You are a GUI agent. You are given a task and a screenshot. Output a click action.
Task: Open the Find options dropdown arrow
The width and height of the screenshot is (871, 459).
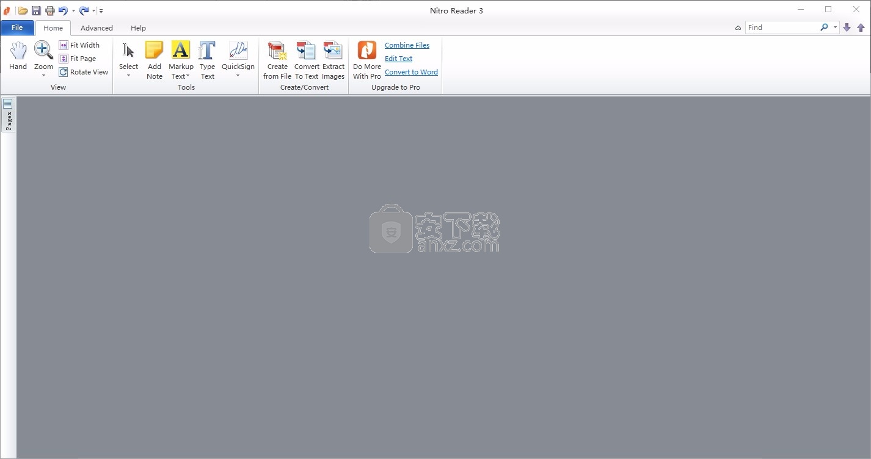point(835,27)
